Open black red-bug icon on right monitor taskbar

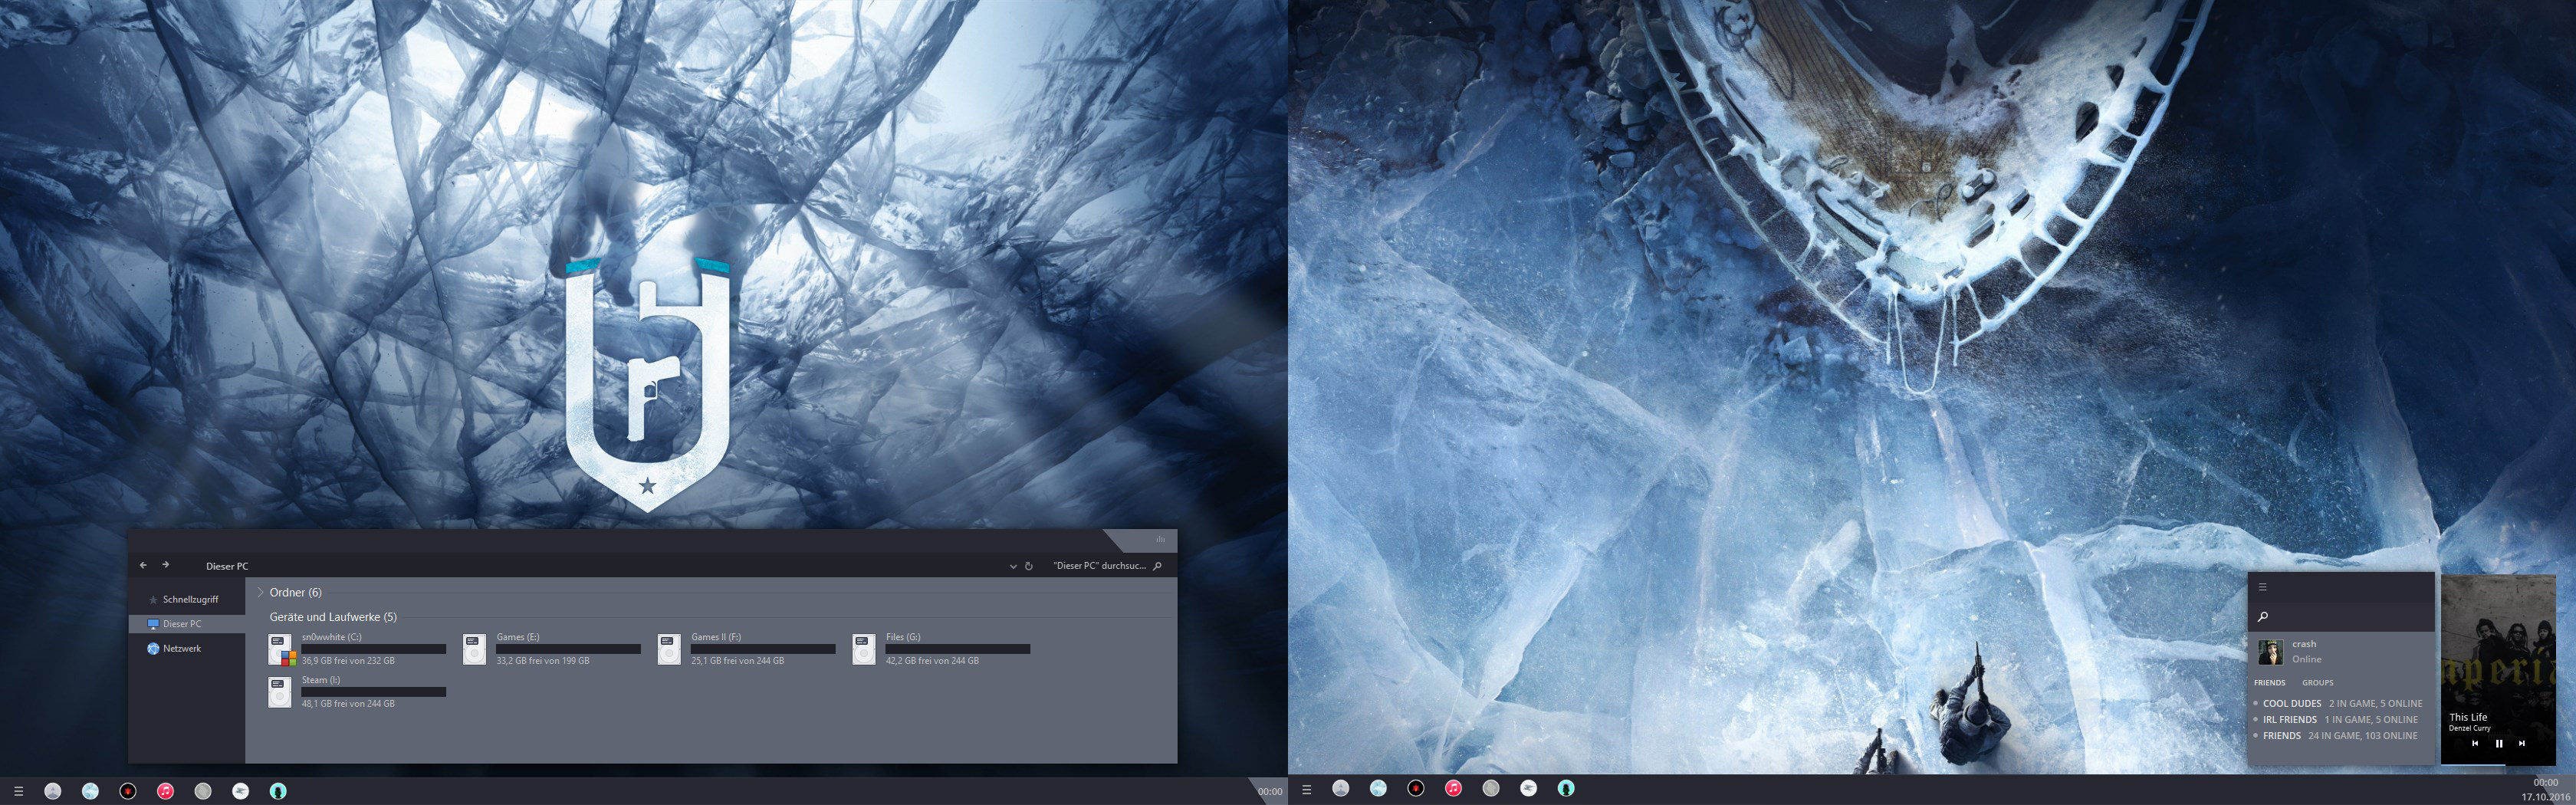[1416, 788]
